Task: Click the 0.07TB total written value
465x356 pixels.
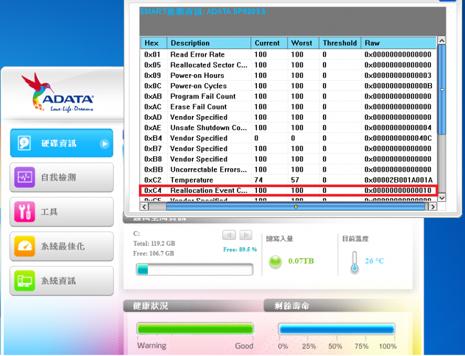Action: click(301, 261)
